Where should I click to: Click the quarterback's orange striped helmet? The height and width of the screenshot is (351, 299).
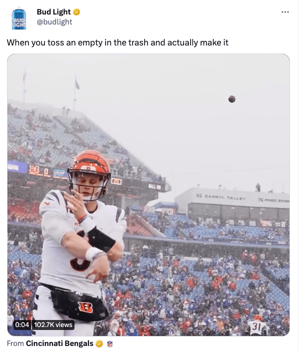(89, 165)
